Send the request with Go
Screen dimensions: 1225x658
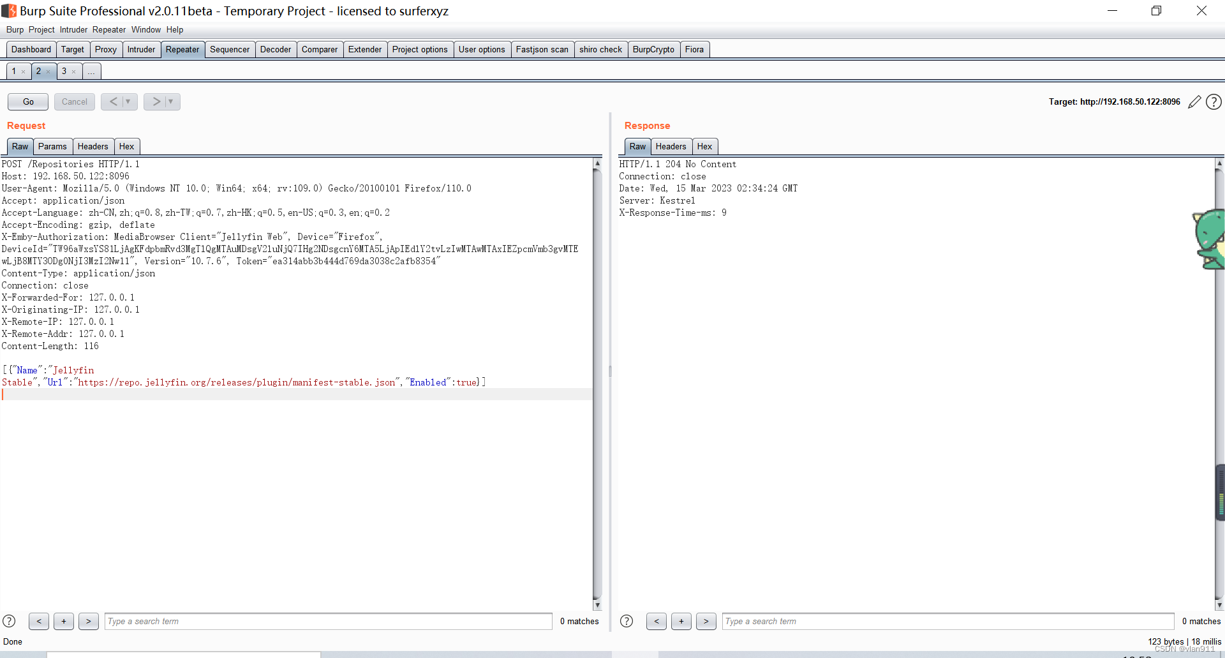click(x=28, y=101)
